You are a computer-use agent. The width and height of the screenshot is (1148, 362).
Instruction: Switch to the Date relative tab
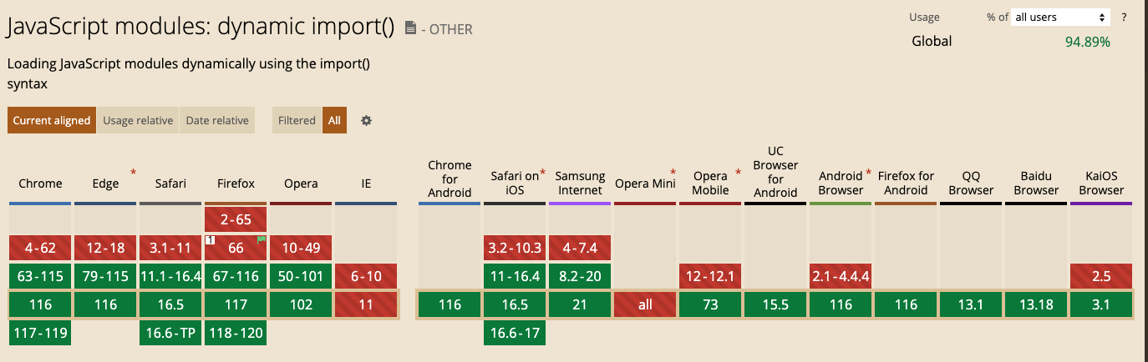217,120
